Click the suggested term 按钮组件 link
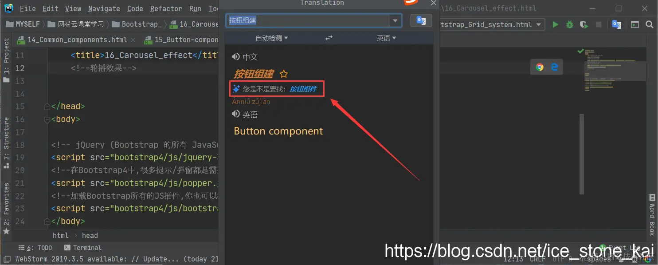This screenshot has width=658, height=265. tap(303, 89)
